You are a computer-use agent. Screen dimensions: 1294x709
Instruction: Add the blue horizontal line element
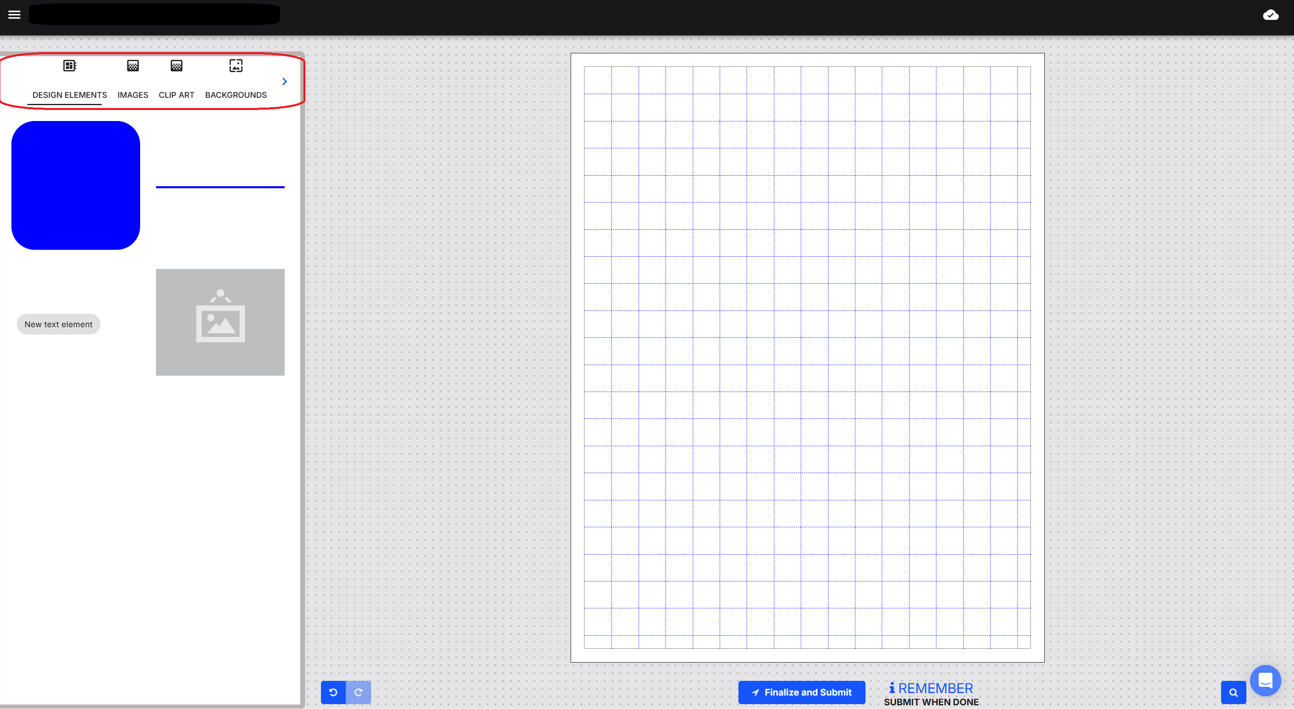coord(220,187)
